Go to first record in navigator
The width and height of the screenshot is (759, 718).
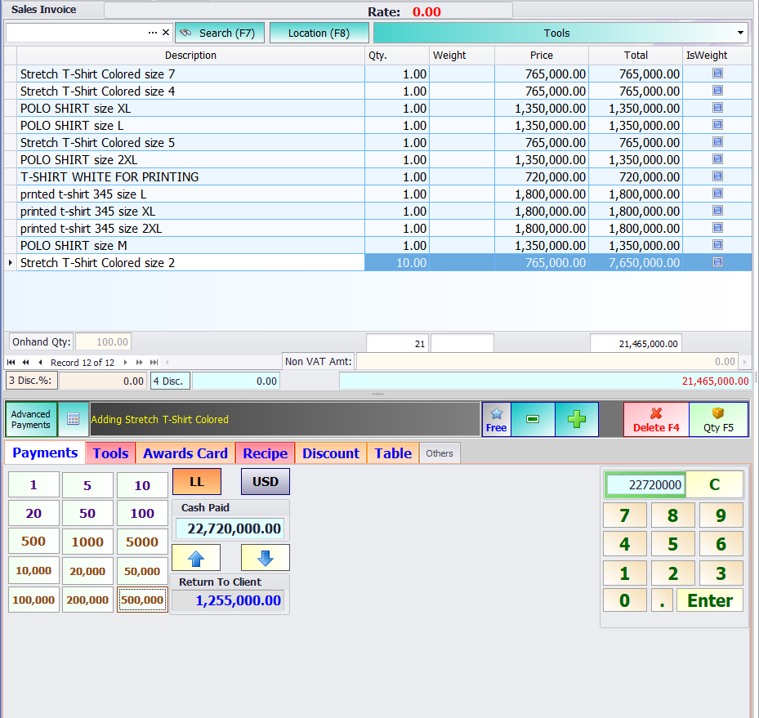pyautogui.click(x=11, y=362)
